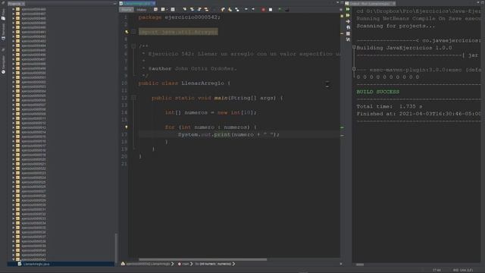Expand package ejercicio0000486 node
This screenshot has height=273, width=485.
[14, 9]
